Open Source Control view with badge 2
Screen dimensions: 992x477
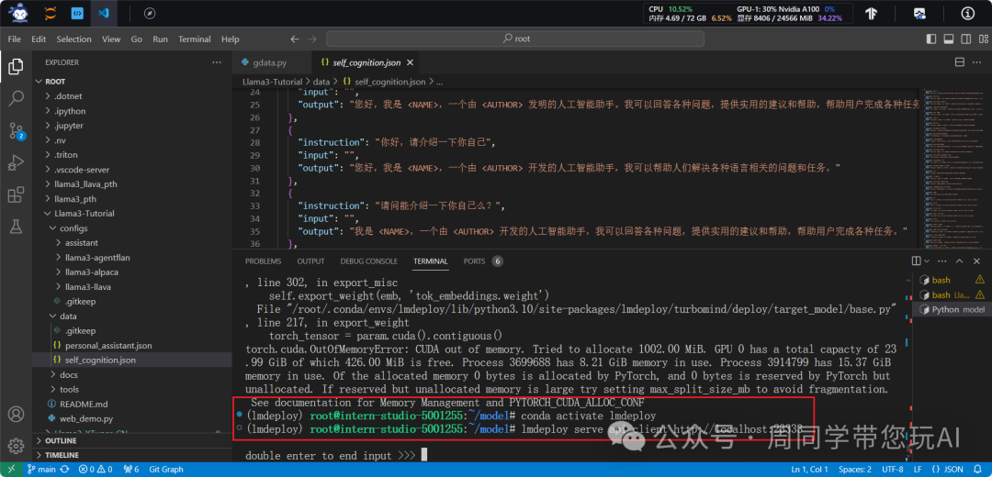tap(16, 131)
